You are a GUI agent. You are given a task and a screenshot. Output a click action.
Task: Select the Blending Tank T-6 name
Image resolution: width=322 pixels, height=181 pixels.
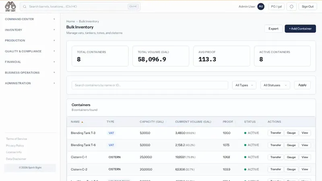83,145
